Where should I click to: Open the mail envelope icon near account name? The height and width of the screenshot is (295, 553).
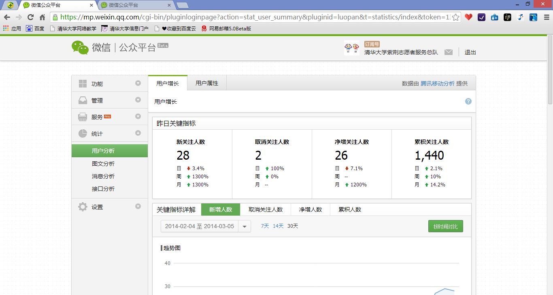(449, 52)
